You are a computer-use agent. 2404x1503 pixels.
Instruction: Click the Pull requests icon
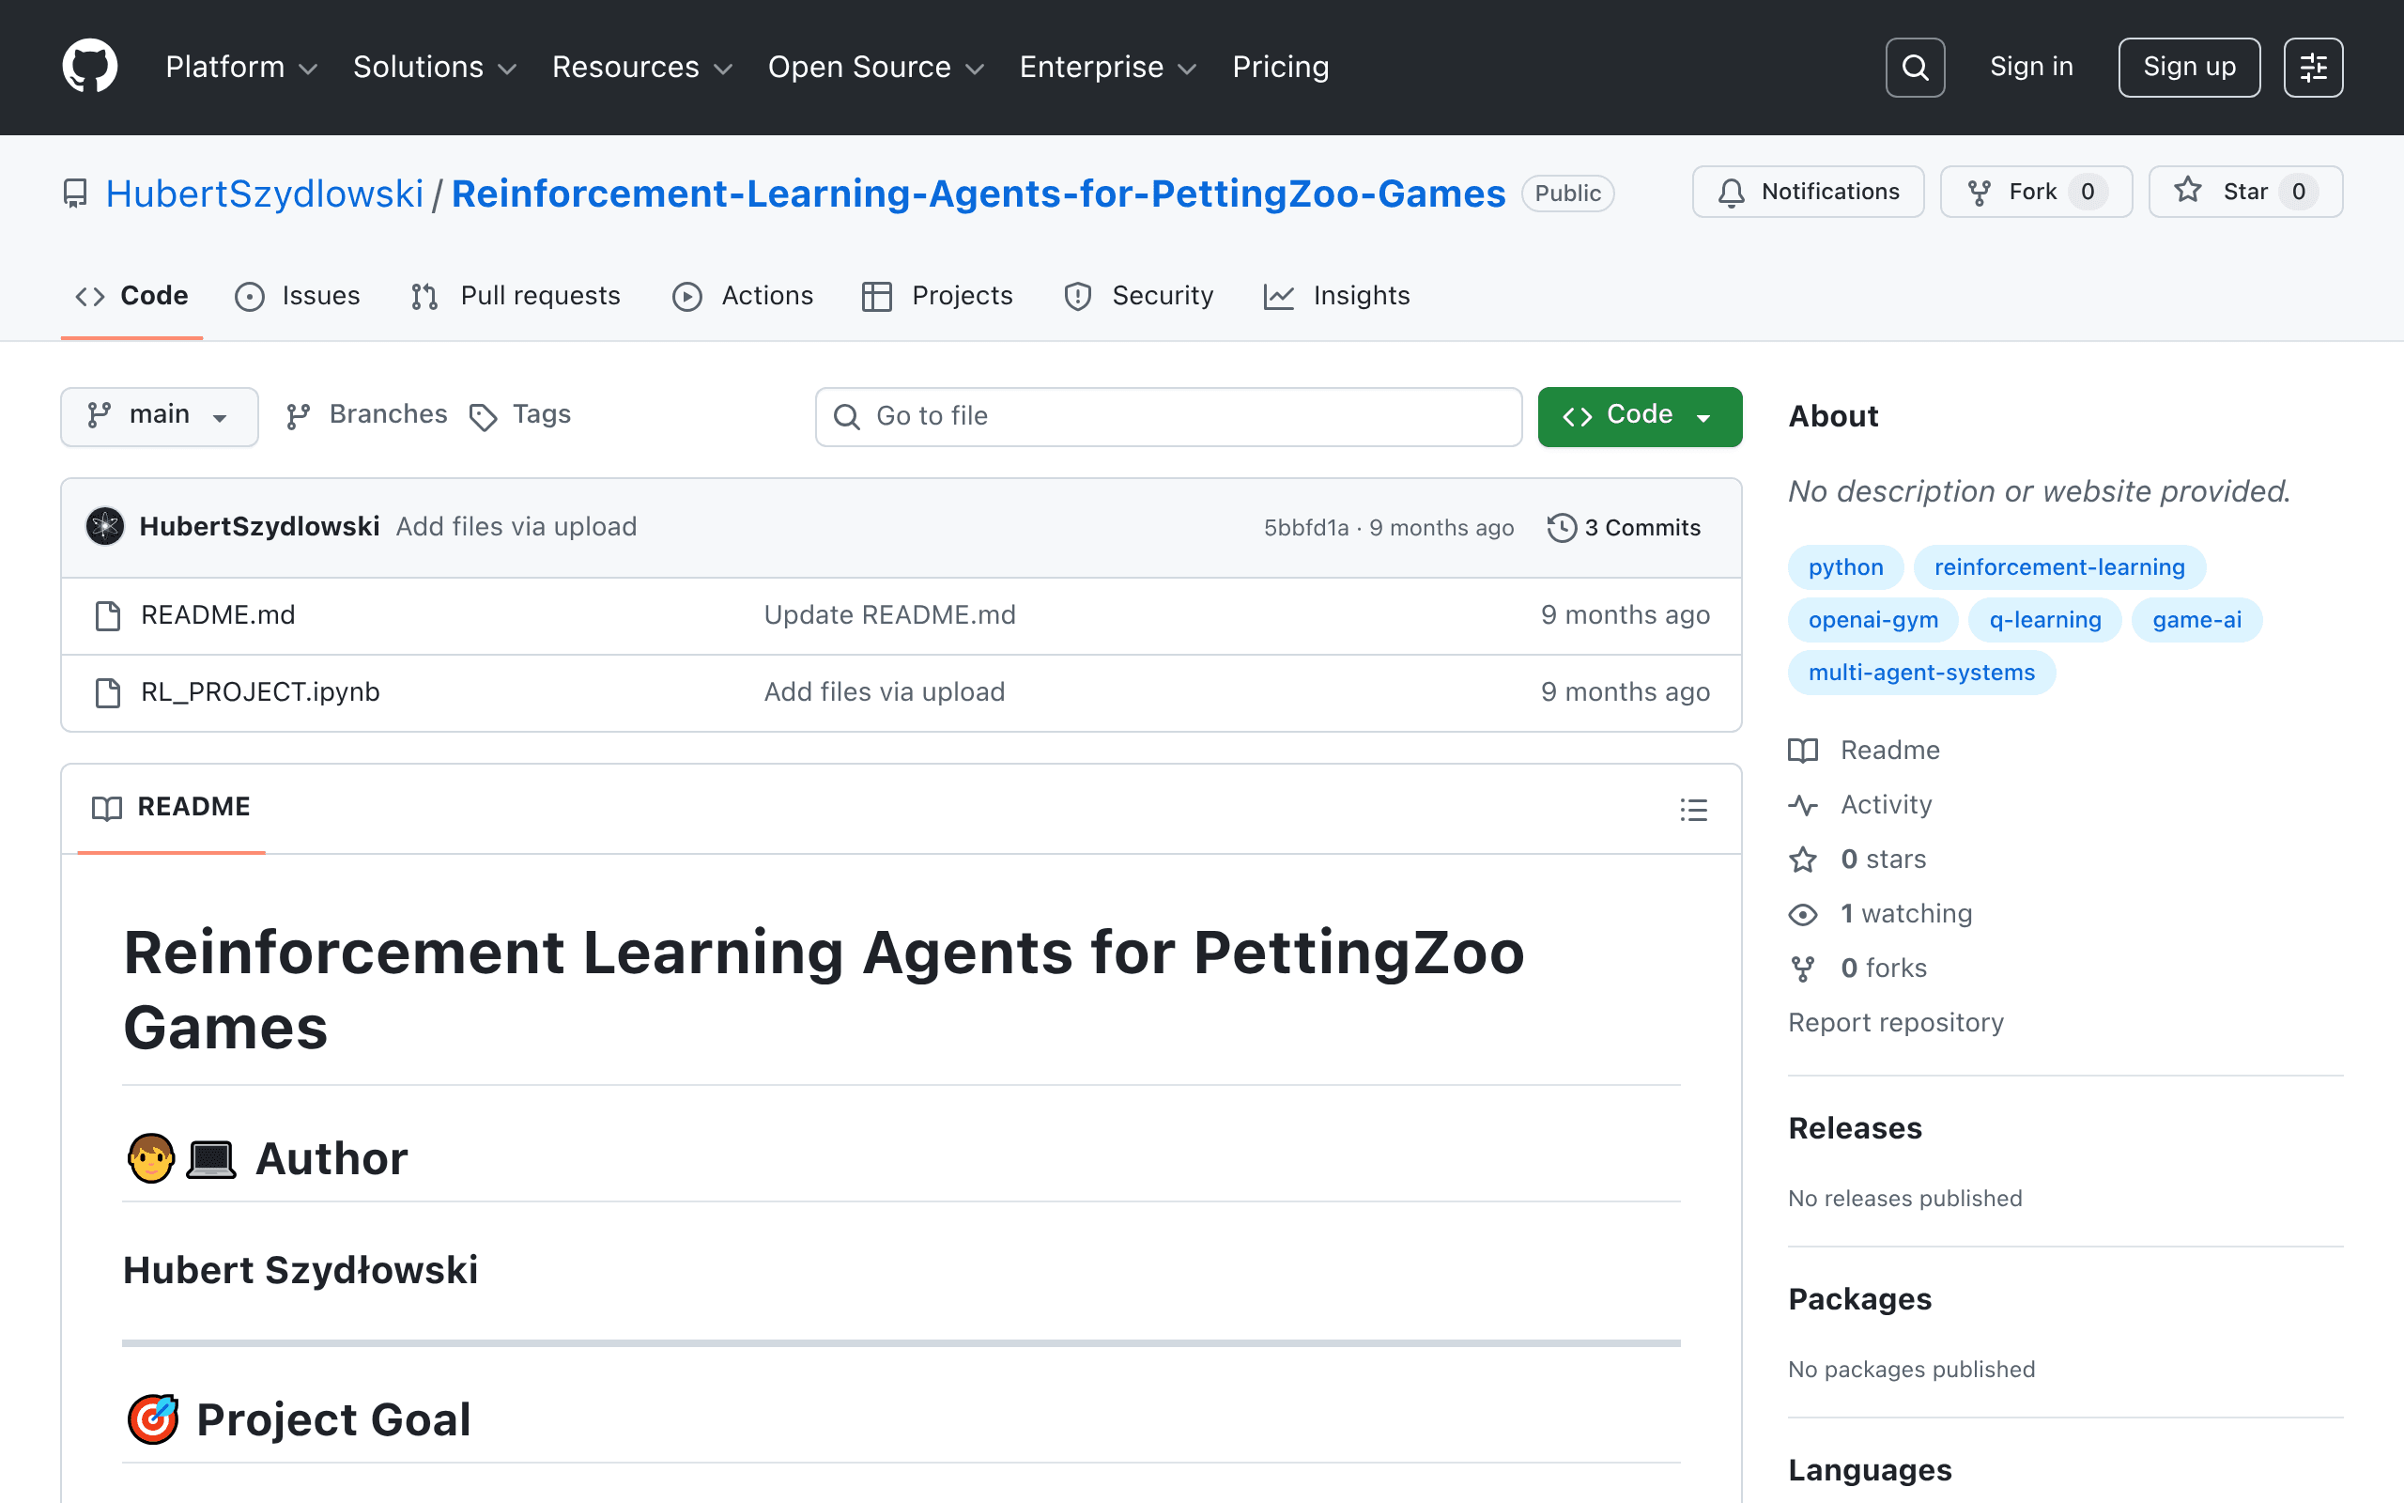[424, 296]
